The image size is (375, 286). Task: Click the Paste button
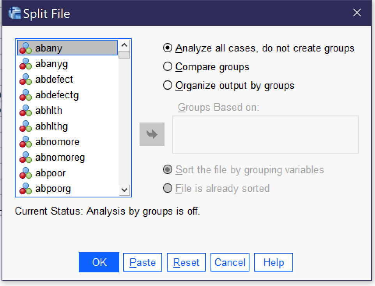(x=143, y=262)
